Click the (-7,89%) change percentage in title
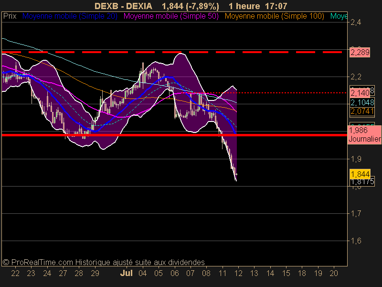 203,6
